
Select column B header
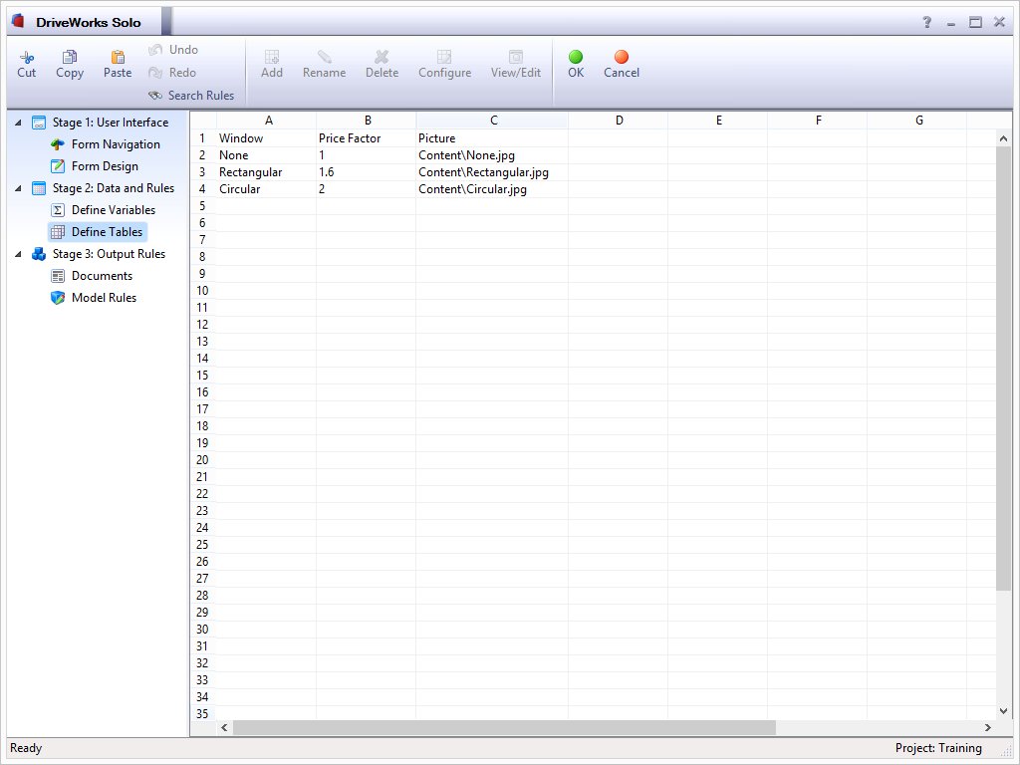[x=368, y=121]
